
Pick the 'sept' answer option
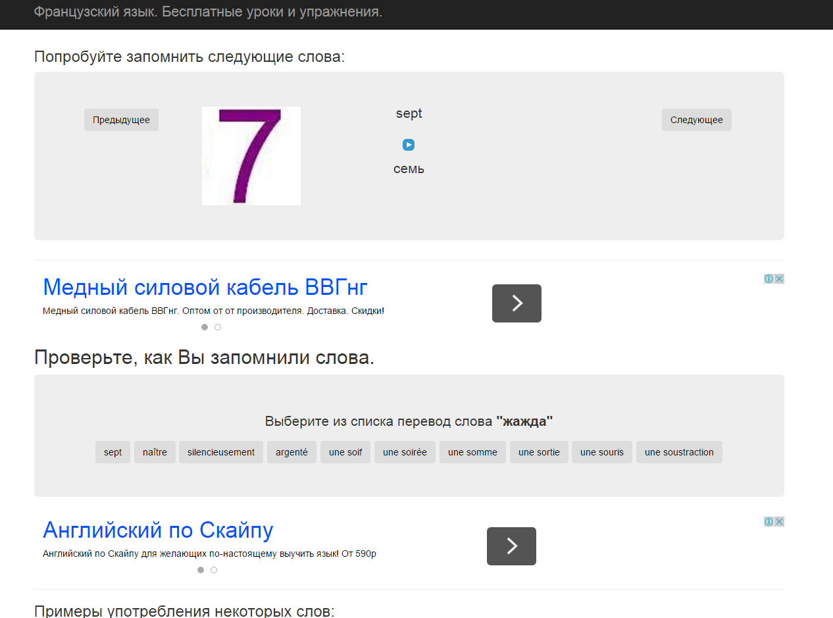(113, 452)
